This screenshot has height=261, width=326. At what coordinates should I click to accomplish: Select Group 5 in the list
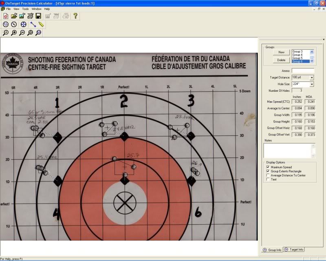click(301, 58)
